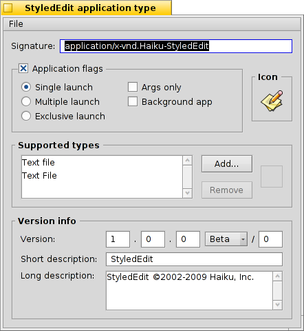Select the Single launch radio button

pyautogui.click(x=26, y=87)
